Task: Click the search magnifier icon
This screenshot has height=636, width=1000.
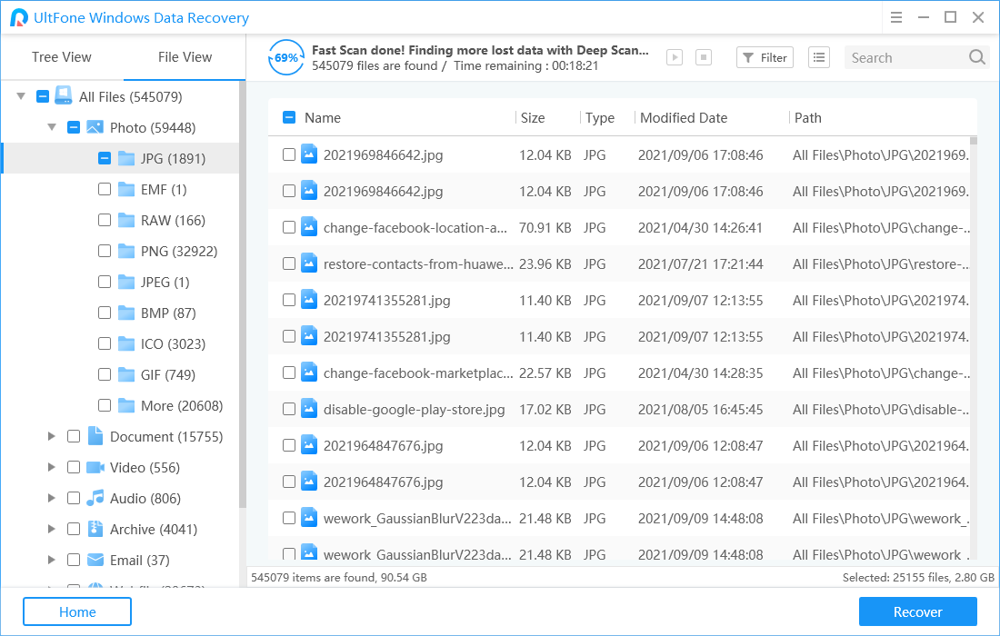Action: pyautogui.click(x=977, y=57)
